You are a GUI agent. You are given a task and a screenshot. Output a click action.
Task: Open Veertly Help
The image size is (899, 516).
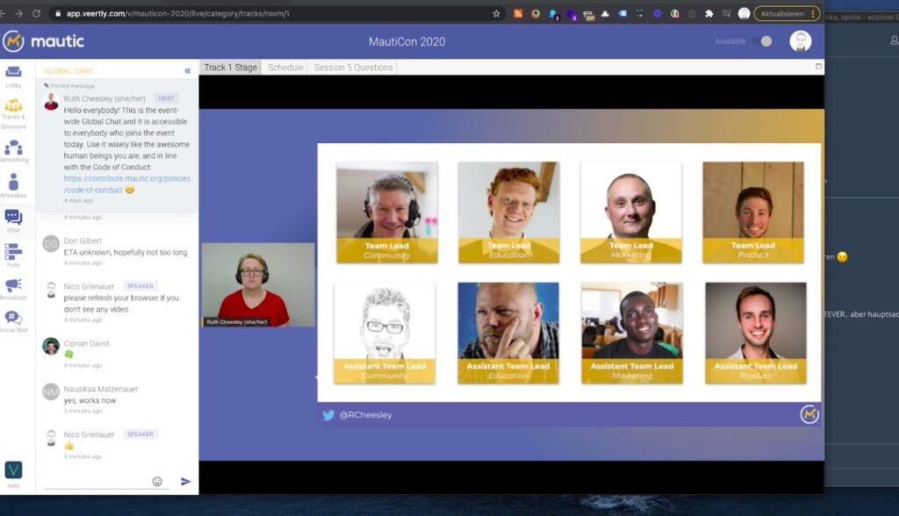point(13,475)
